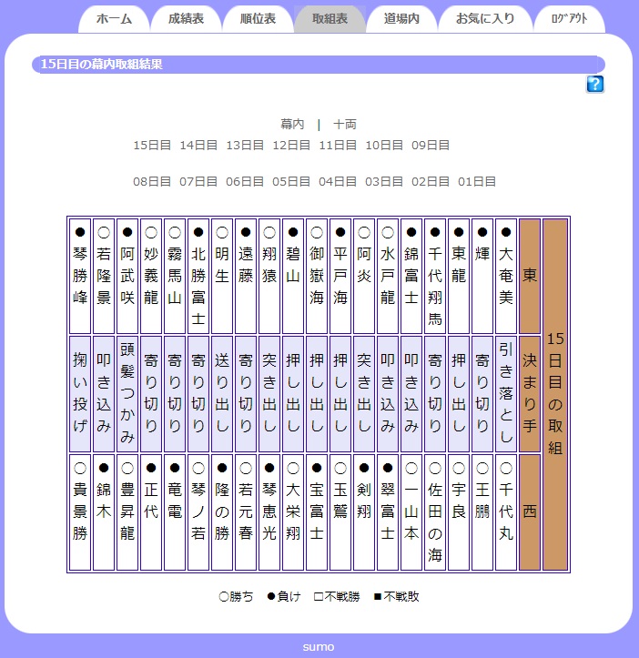Click east wrestler 平戸海
Image resolution: width=639 pixels, height=658 pixels.
tap(340, 276)
